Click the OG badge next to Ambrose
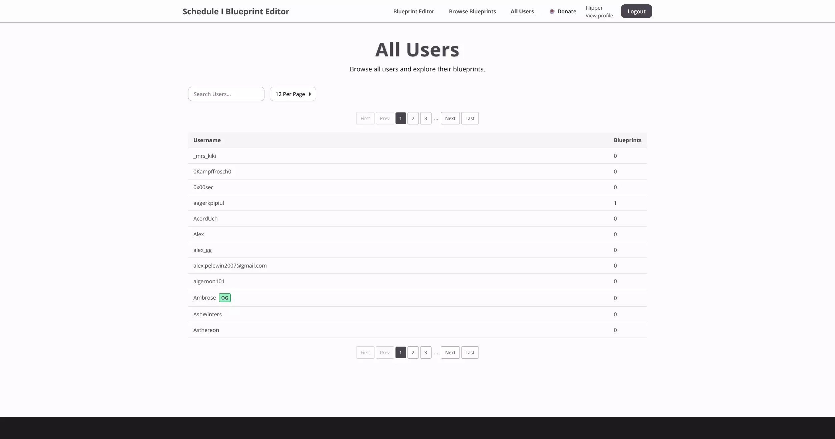Image resolution: width=835 pixels, height=439 pixels. 224,298
